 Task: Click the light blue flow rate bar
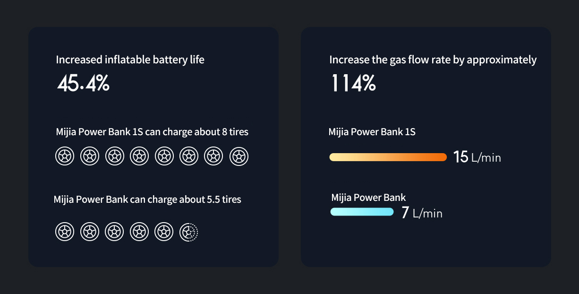[x=362, y=212]
